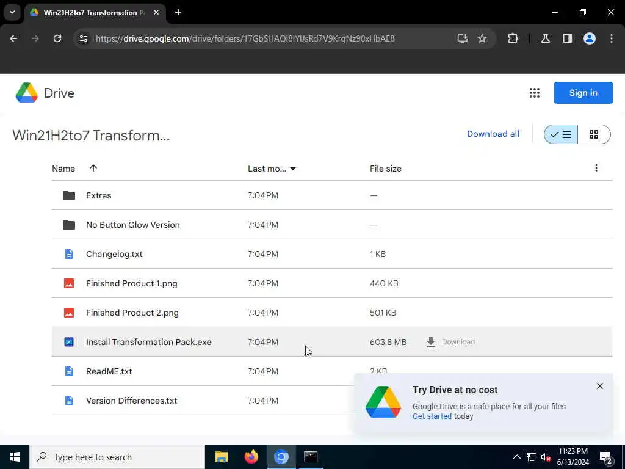Show hidden system tray icons
Image resolution: width=625 pixels, height=469 pixels.
tap(516, 457)
